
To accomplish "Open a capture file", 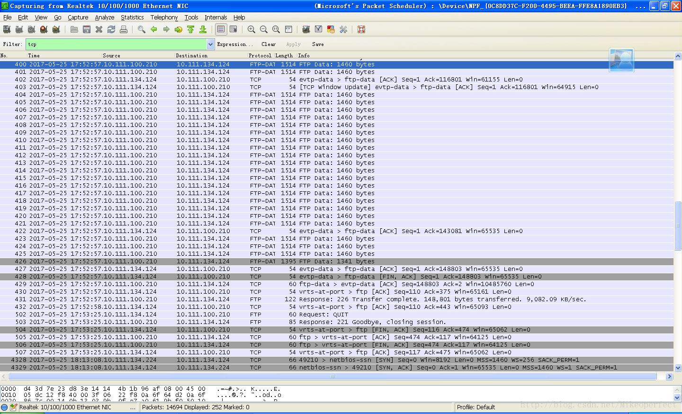I will [74, 29].
